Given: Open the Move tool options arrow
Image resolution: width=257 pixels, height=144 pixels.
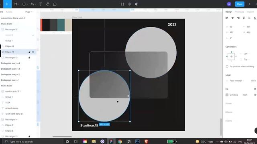Looking at the screenshot, I should 10,4.
